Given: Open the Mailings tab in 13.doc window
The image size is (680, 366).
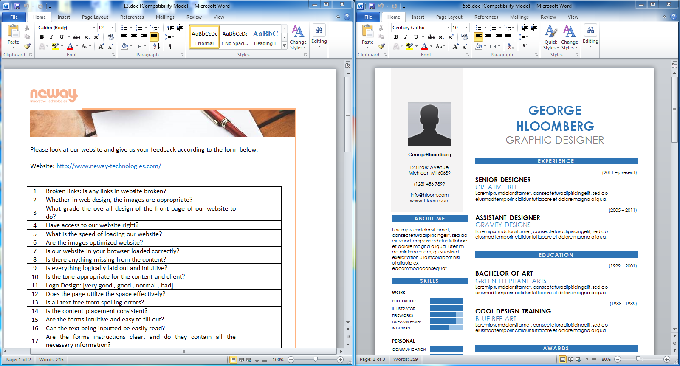Looking at the screenshot, I should click(165, 17).
